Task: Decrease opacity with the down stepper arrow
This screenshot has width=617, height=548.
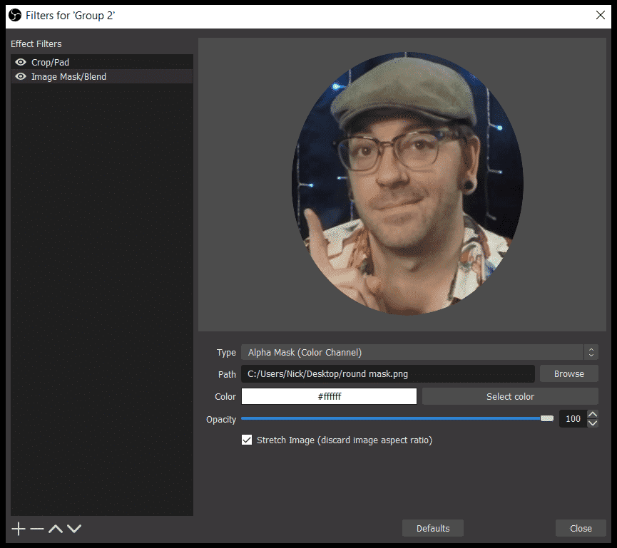Action: tap(593, 423)
